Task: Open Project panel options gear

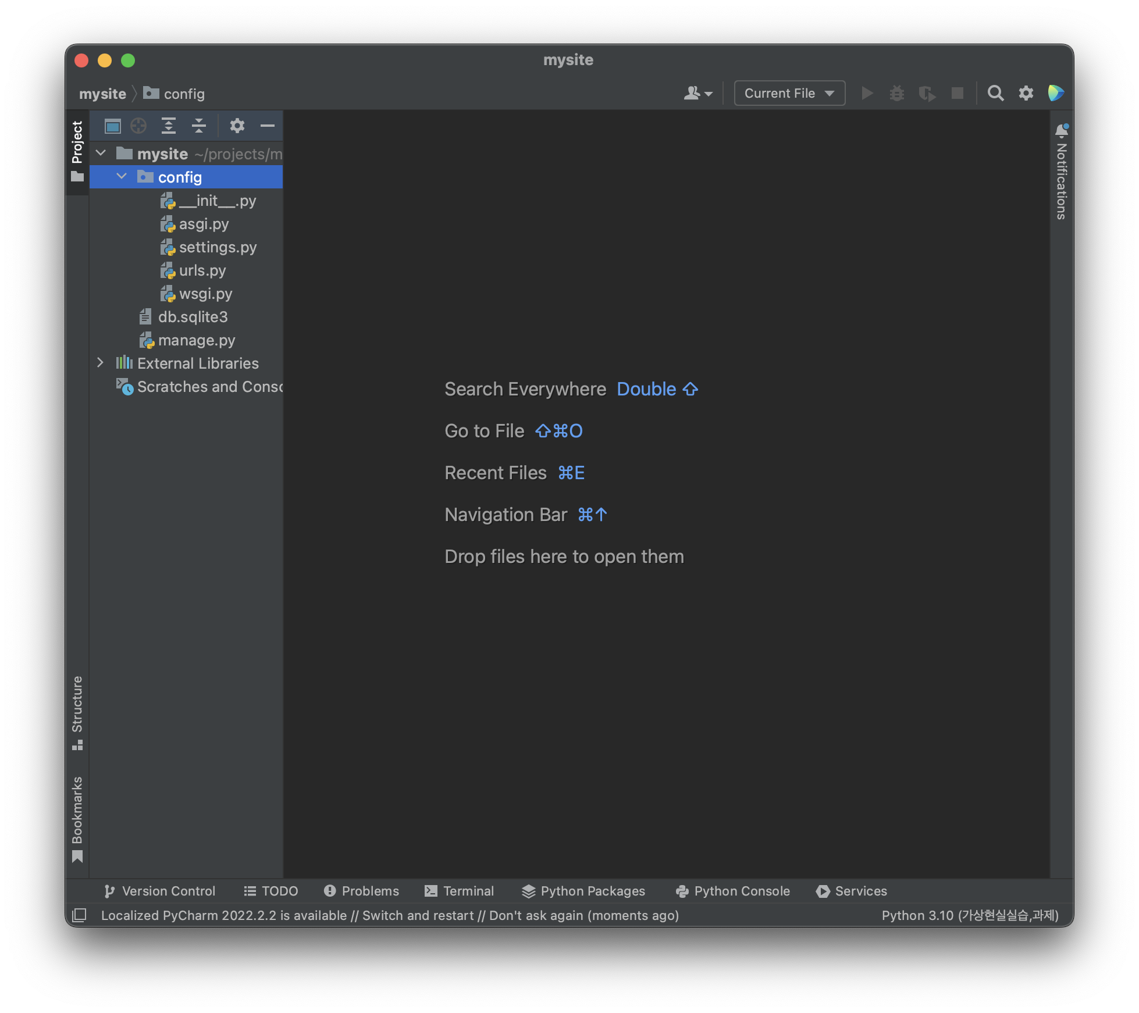Action: pos(237,126)
